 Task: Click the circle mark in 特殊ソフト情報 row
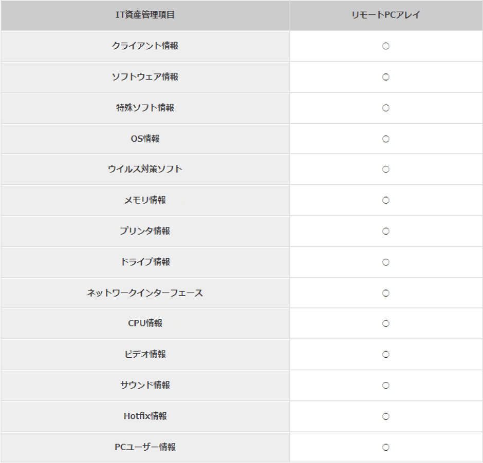pyautogui.click(x=386, y=108)
